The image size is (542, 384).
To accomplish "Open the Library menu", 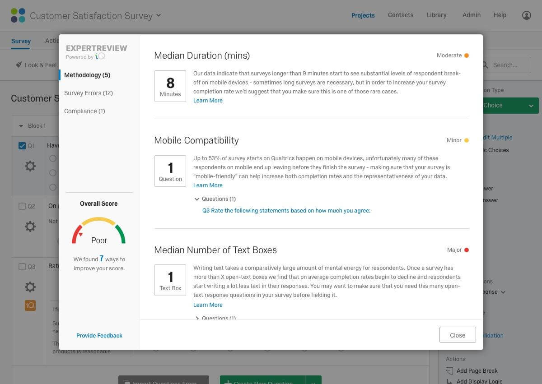I will click(x=437, y=15).
